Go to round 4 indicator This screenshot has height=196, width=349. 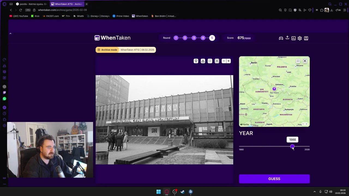tap(203, 38)
